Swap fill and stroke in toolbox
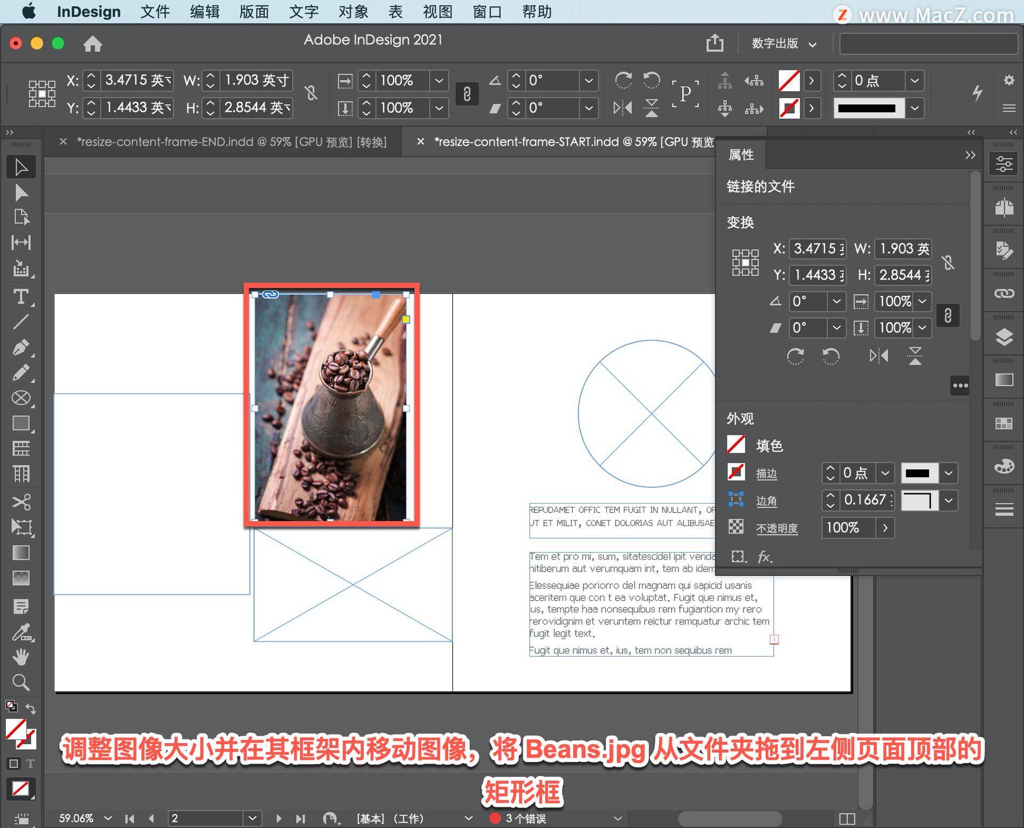The height and width of the screenshot is (828, 1024). (x=30, y=709)
